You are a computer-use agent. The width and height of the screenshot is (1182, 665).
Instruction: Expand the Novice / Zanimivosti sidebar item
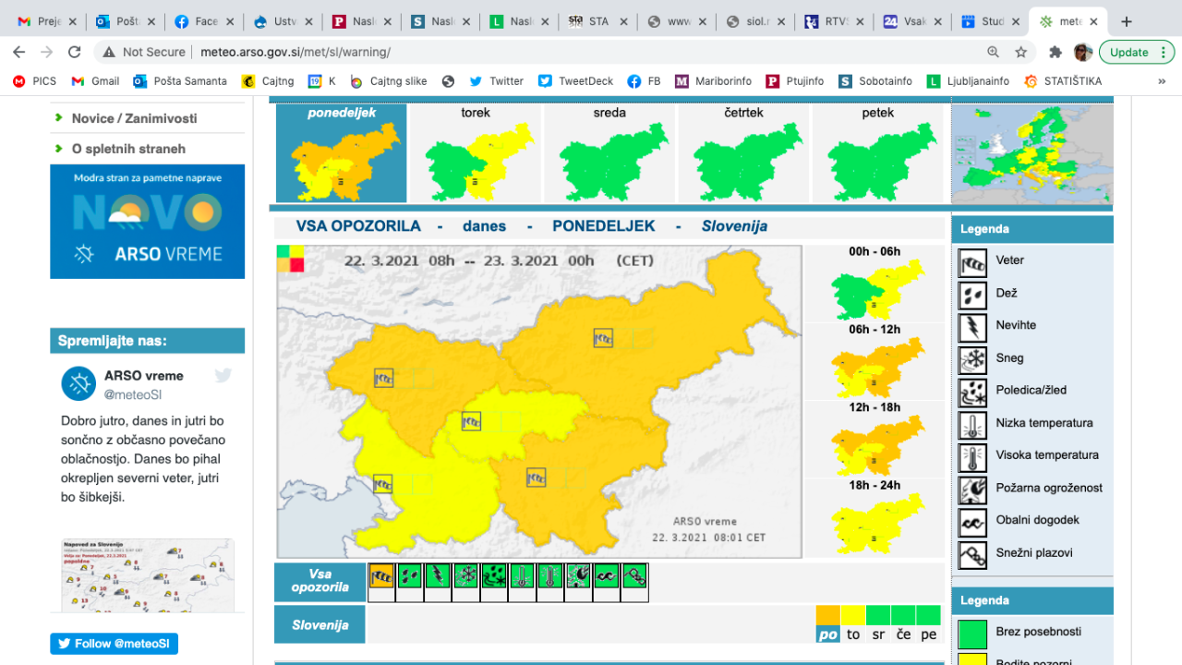click(x=134, y=118)
